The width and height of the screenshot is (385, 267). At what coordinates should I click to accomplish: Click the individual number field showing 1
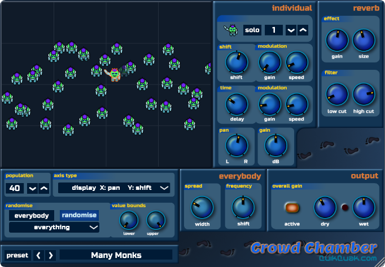[x=274, y=30]
